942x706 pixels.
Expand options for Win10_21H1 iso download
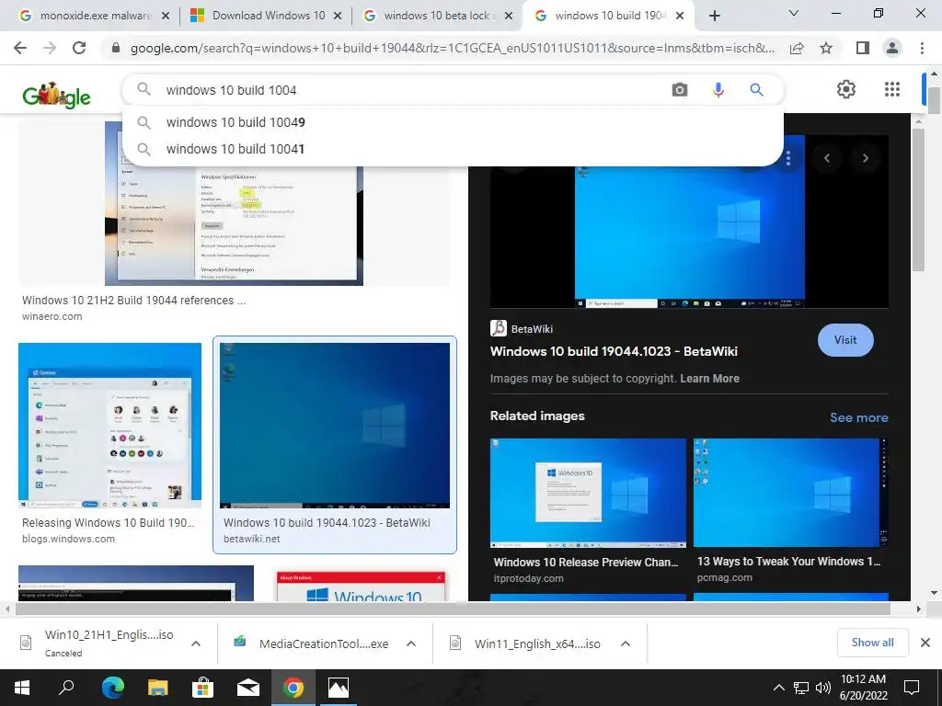[x=196, y=643]
